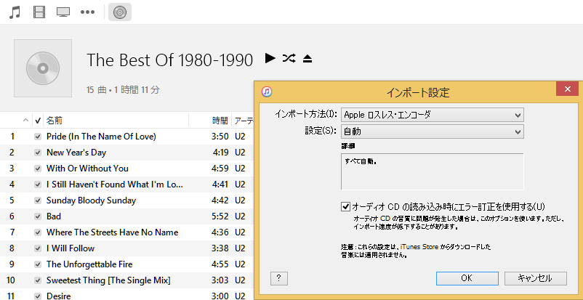Open the More (three dots) menu
The image size is (583, 300).
coord(87,12)
